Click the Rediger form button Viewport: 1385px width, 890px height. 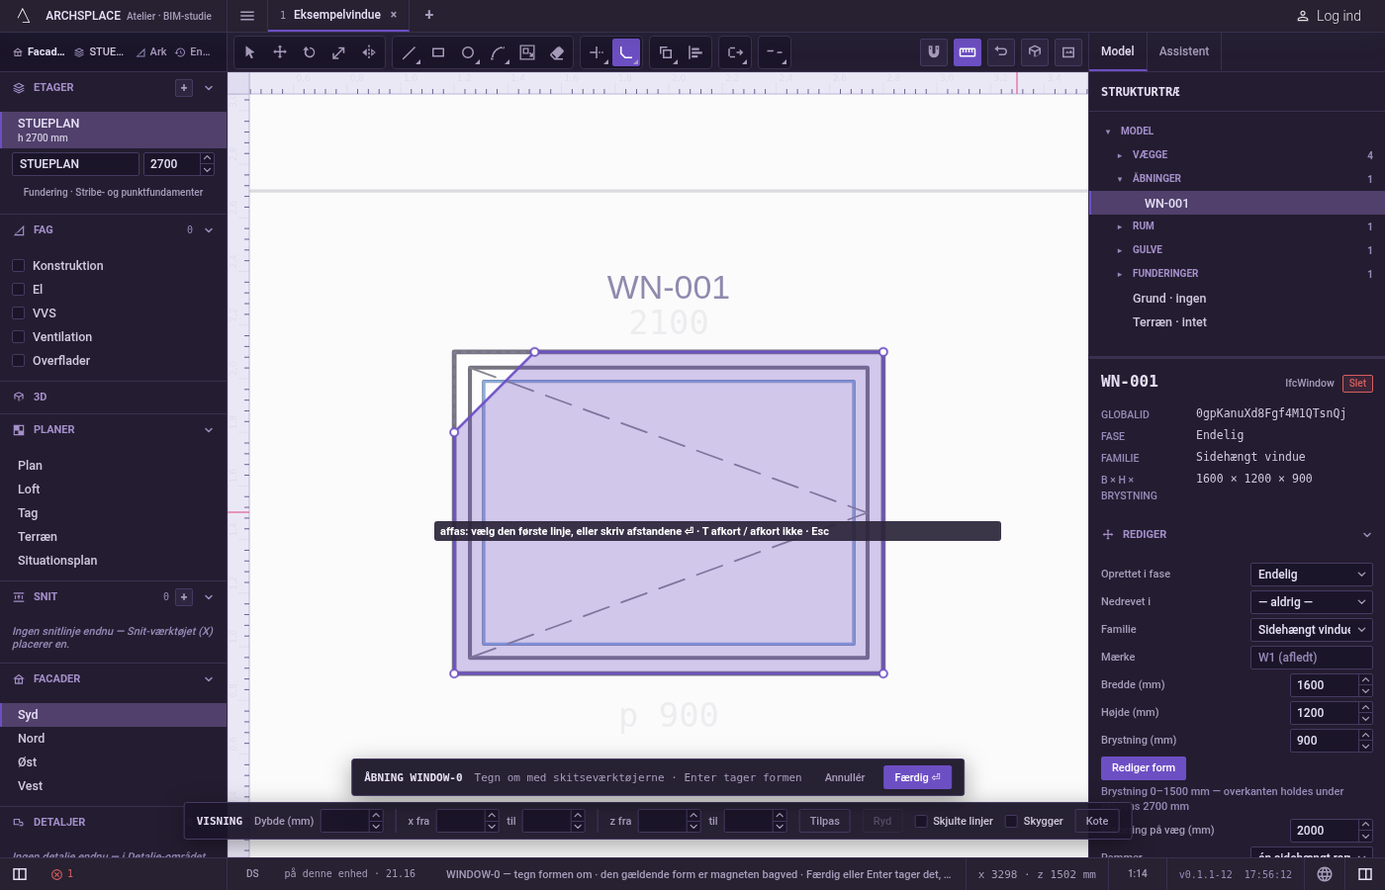(1143, 768)
